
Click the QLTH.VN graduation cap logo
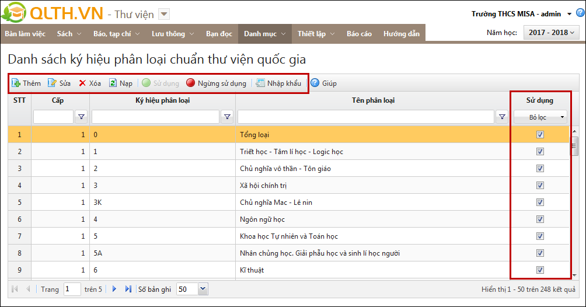14,12
